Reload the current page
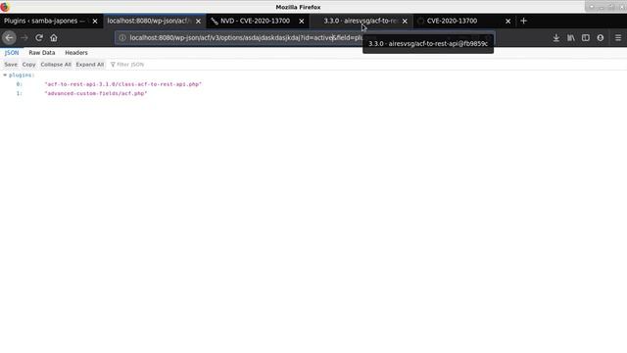Screen dimensions: 627x353 click(x=39, y=37)
